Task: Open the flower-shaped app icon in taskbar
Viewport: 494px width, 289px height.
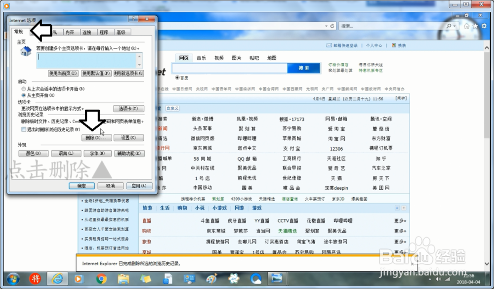Action: coord(234,279)
